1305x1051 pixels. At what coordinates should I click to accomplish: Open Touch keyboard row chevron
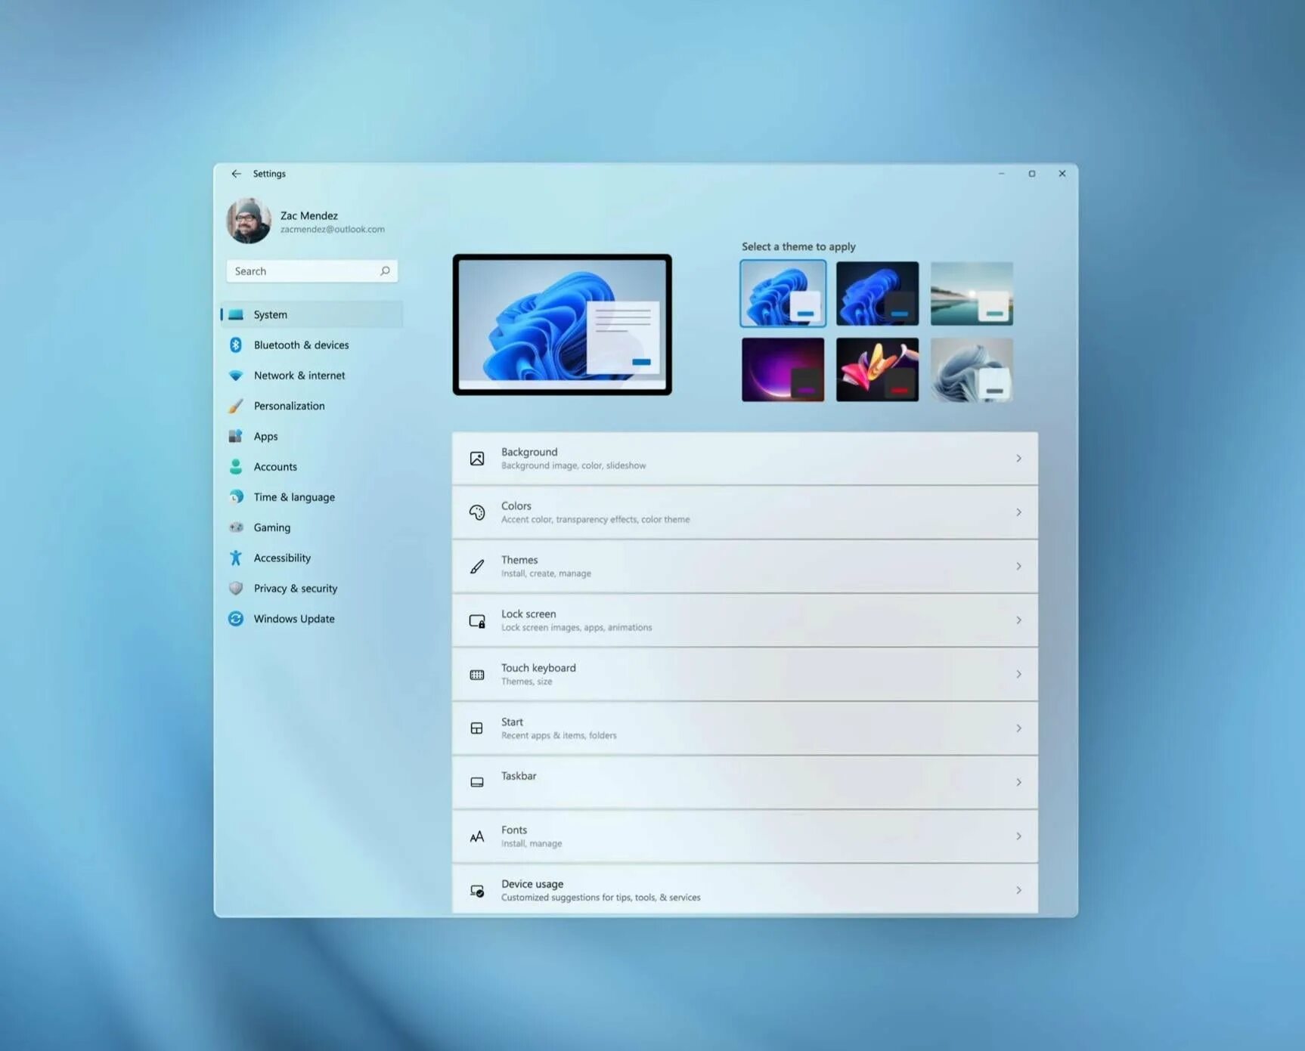1018,674
